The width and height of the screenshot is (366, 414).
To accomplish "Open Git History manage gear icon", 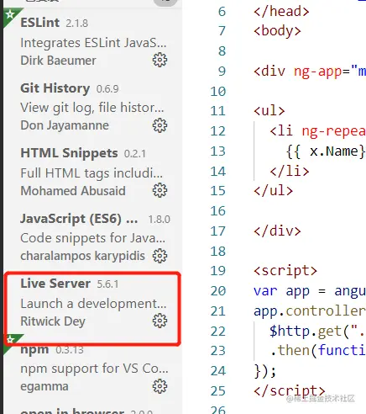I will (x=159, y=125).
